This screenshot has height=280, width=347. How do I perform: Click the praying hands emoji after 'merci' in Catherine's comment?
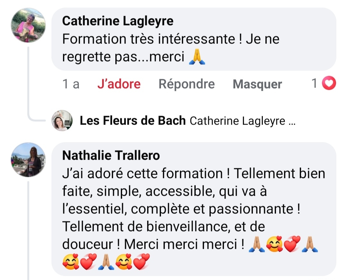(197, 57)
